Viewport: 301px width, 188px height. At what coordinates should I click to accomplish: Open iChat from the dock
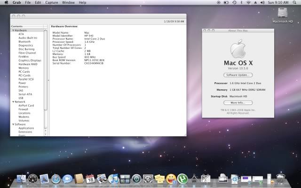pos(67,179)
